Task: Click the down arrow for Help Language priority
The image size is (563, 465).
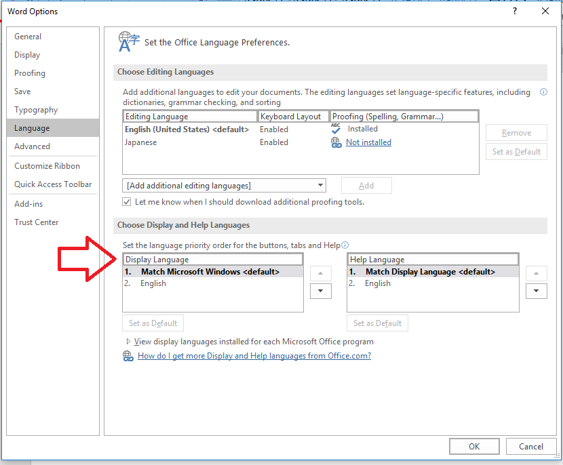Action: click(x=536, y=291)
